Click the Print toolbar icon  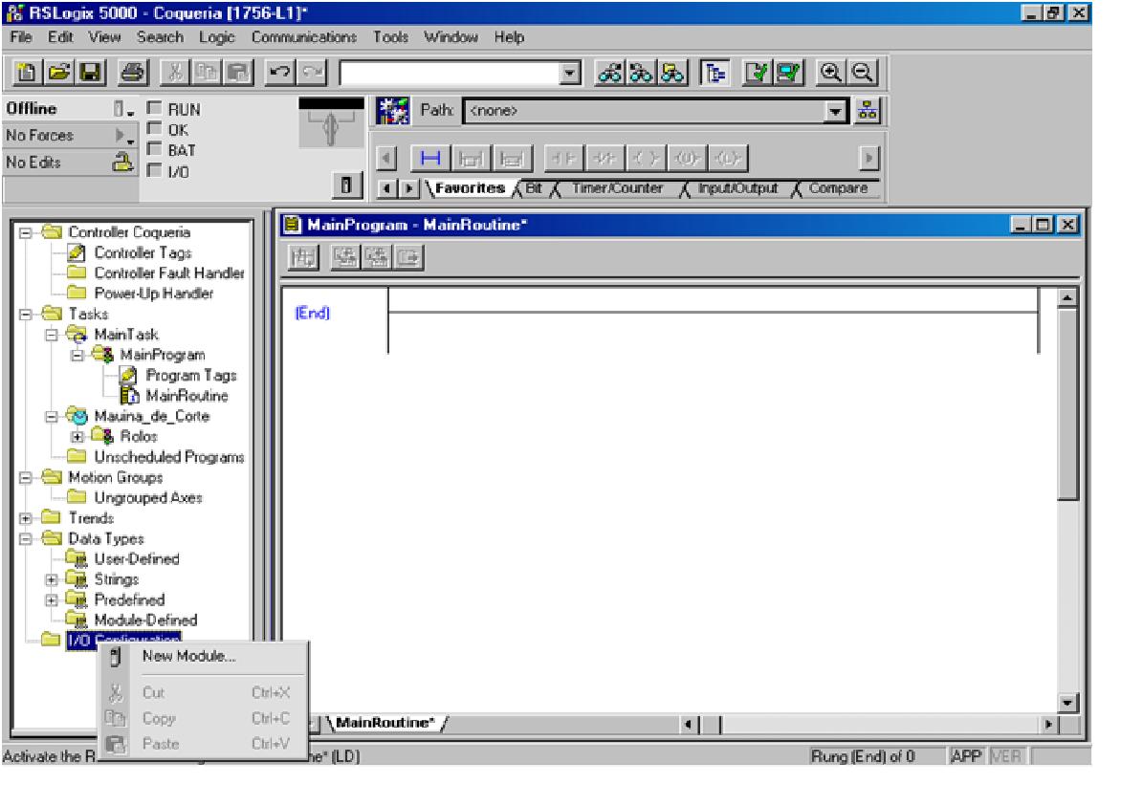click(133, 72)
